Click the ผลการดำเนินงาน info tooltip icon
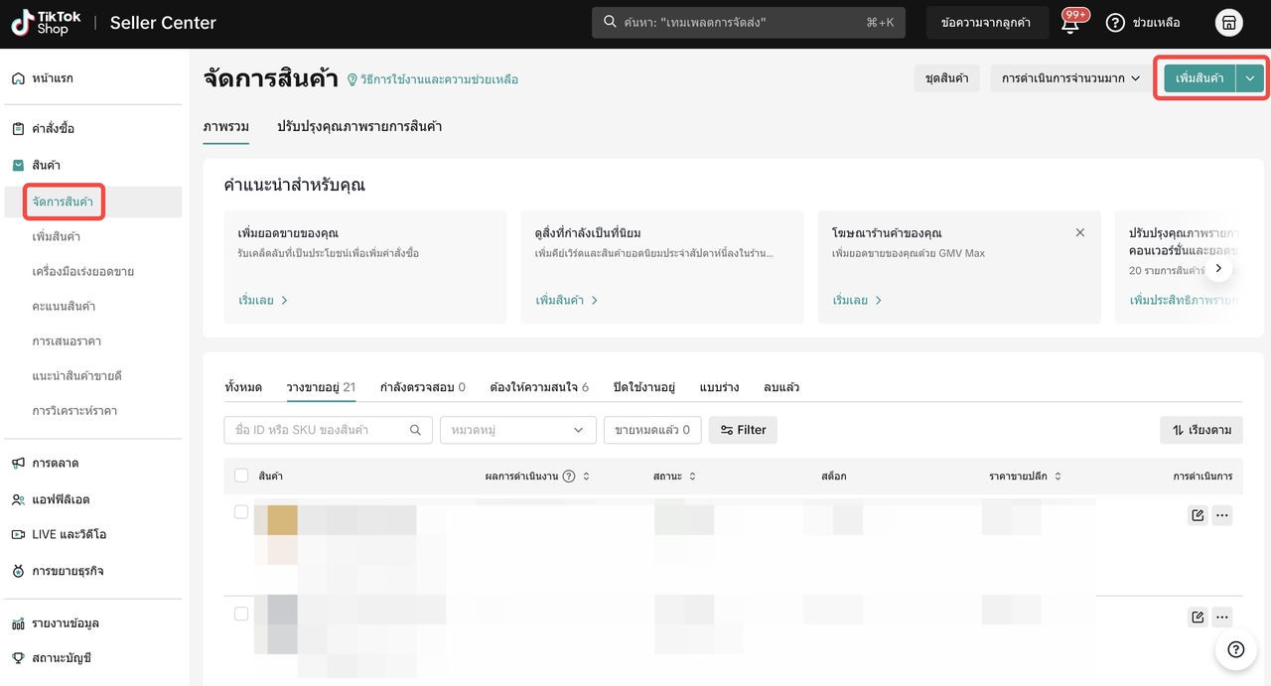Image resolution: width=1271 pixels, height=686 pixels. (569, 477)
